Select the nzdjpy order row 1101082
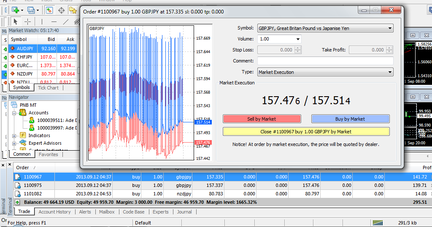Screen dimensions: 432x227 click(x=223, y=194)
